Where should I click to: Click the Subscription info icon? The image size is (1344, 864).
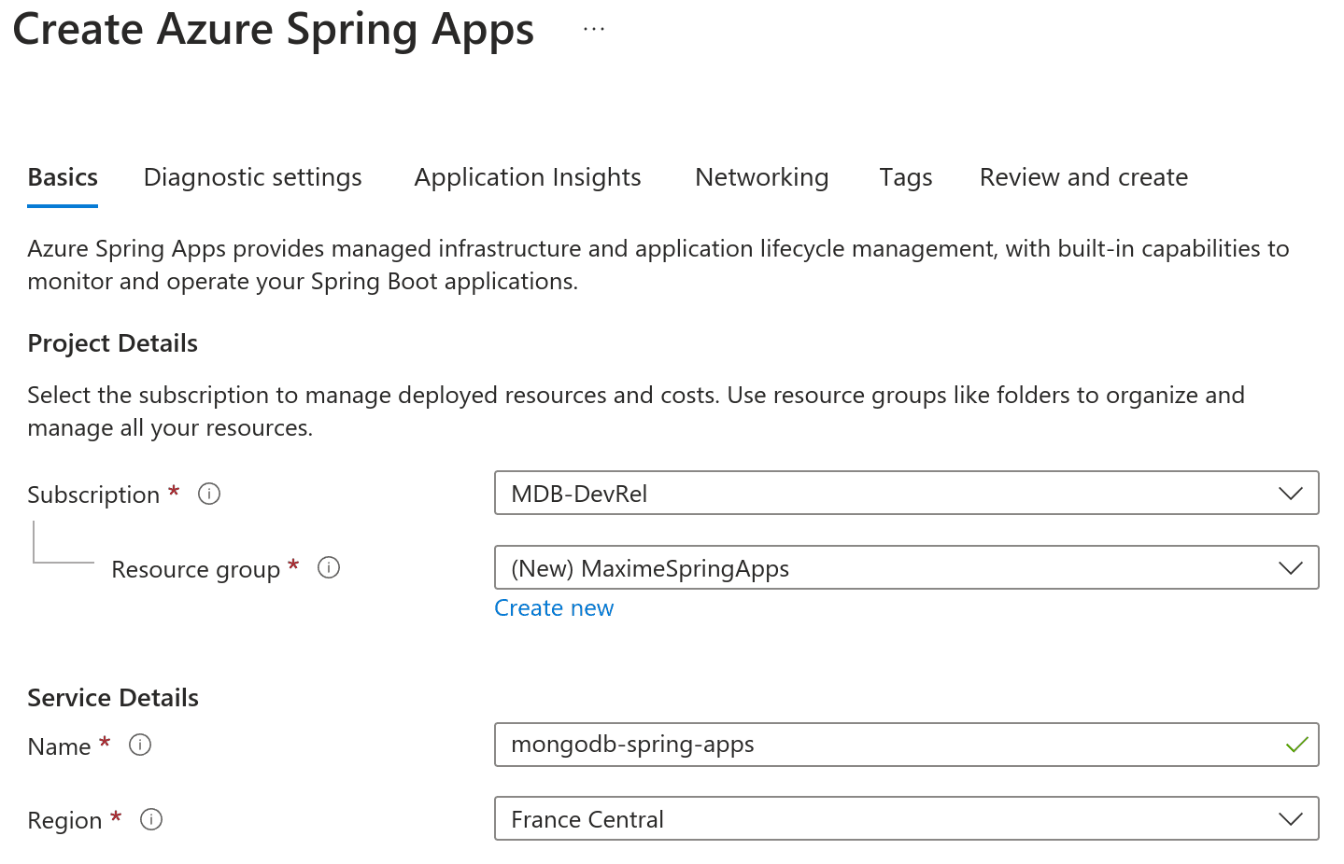tap(209, 494)
